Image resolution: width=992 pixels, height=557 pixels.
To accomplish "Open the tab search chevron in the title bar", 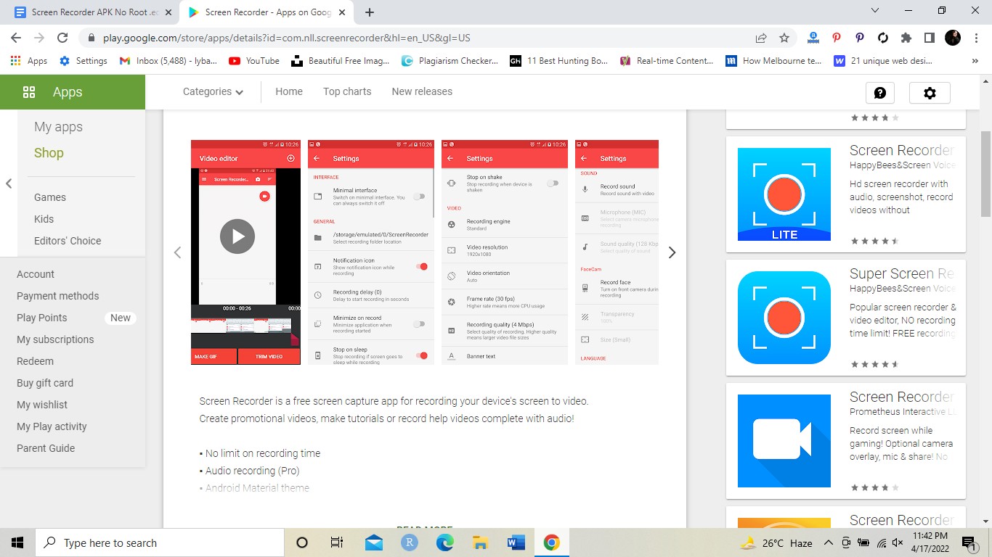I will tap(875, 11).
